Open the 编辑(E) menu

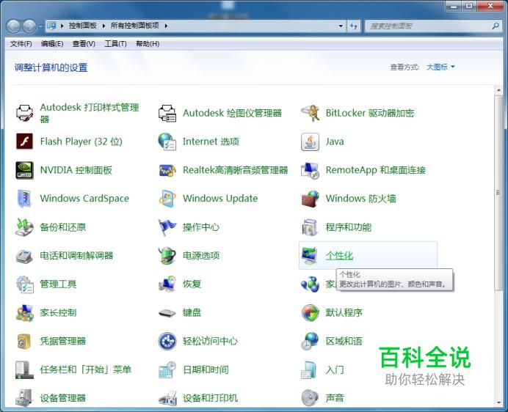[52, 44]
